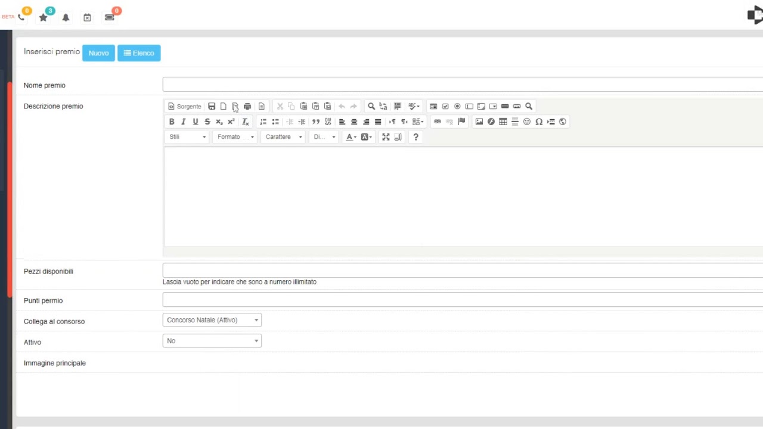Toggle Block Quote formatting

316,122
